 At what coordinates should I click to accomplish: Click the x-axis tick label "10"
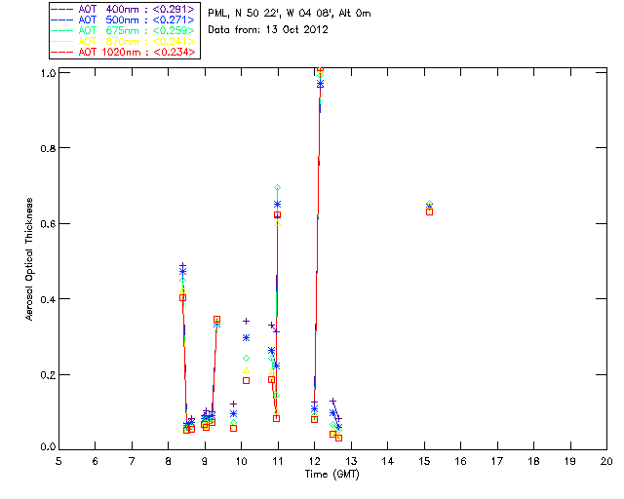[x=241, y=461]
